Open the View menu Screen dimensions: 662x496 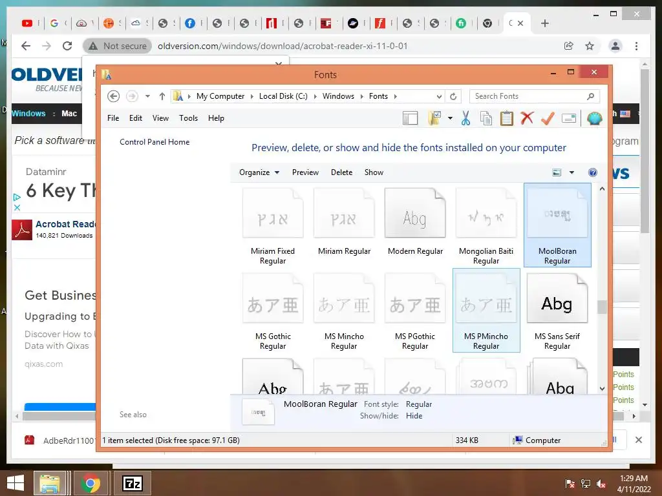click(x=160, y=118)
